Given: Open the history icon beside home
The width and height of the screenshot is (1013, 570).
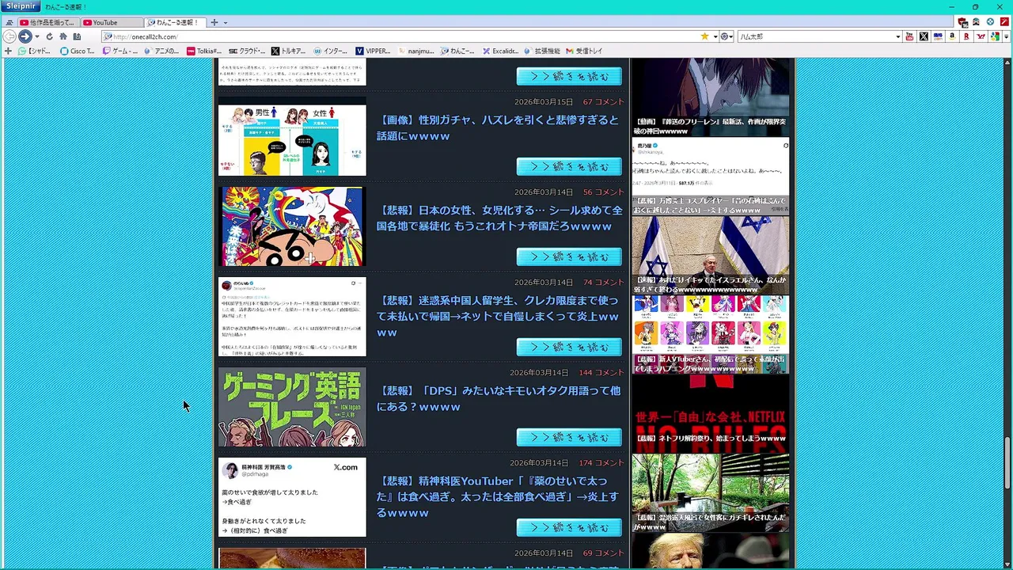Looking at the screenshot, I should 77,36.
